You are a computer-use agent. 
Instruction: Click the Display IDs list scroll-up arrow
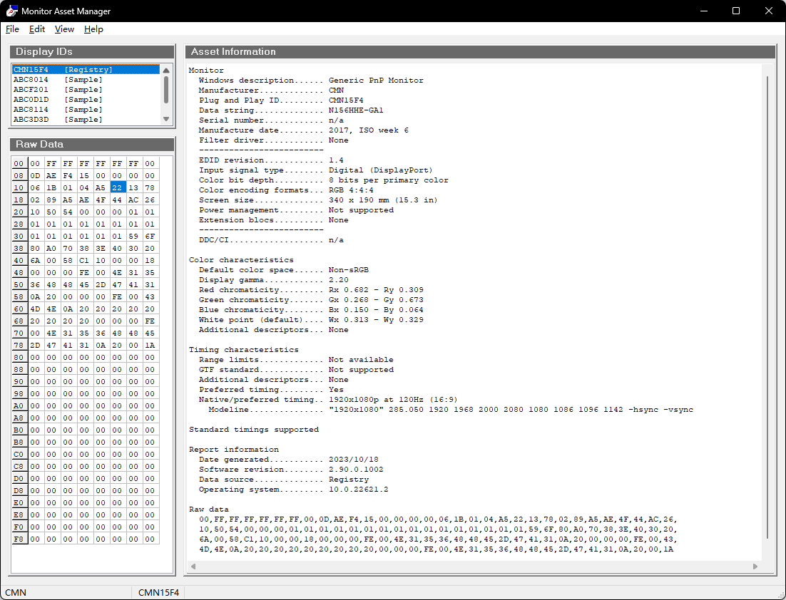pos(166,71)
